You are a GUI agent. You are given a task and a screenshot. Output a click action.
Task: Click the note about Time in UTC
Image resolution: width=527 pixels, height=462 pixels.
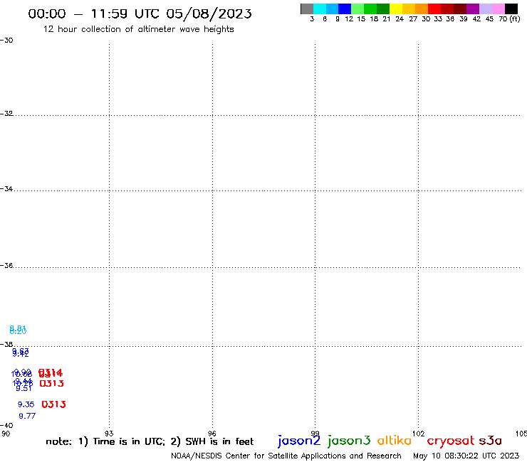pos(150,441)
